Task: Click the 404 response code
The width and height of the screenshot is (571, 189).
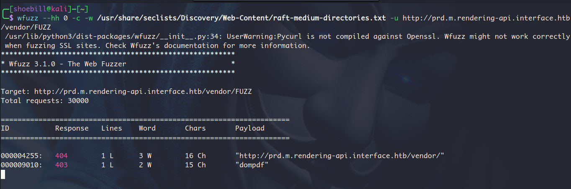Action: tap(61, 156)
